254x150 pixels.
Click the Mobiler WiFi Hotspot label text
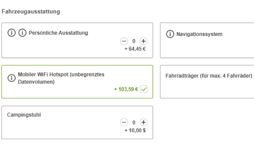pyautogui.click(x=61, y=78)
